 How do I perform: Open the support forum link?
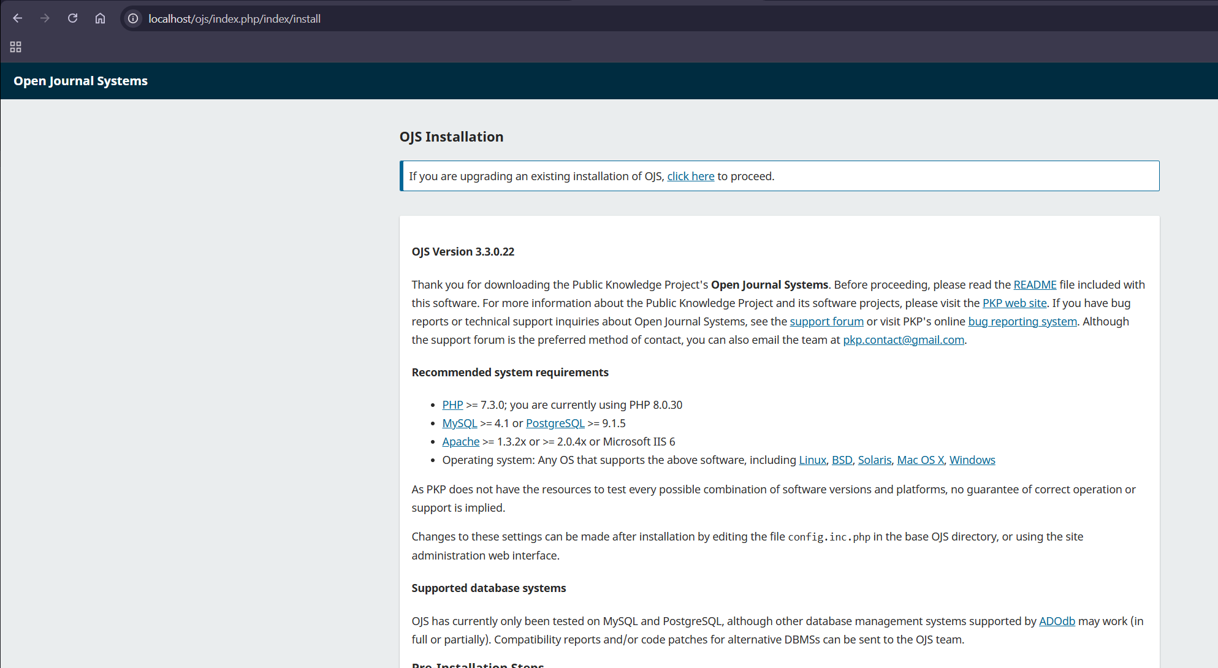click(x=826, y=322)
